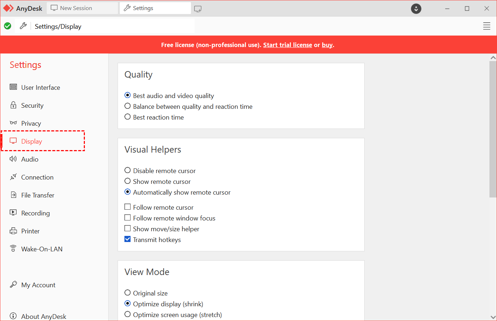The image size is (497, 321).
Task: Click the Recording play icon
Action: tap(13, 213)
